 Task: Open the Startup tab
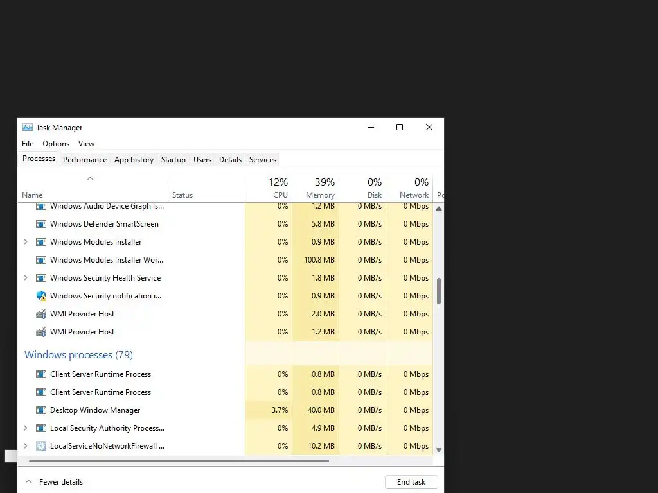[173, 160]
